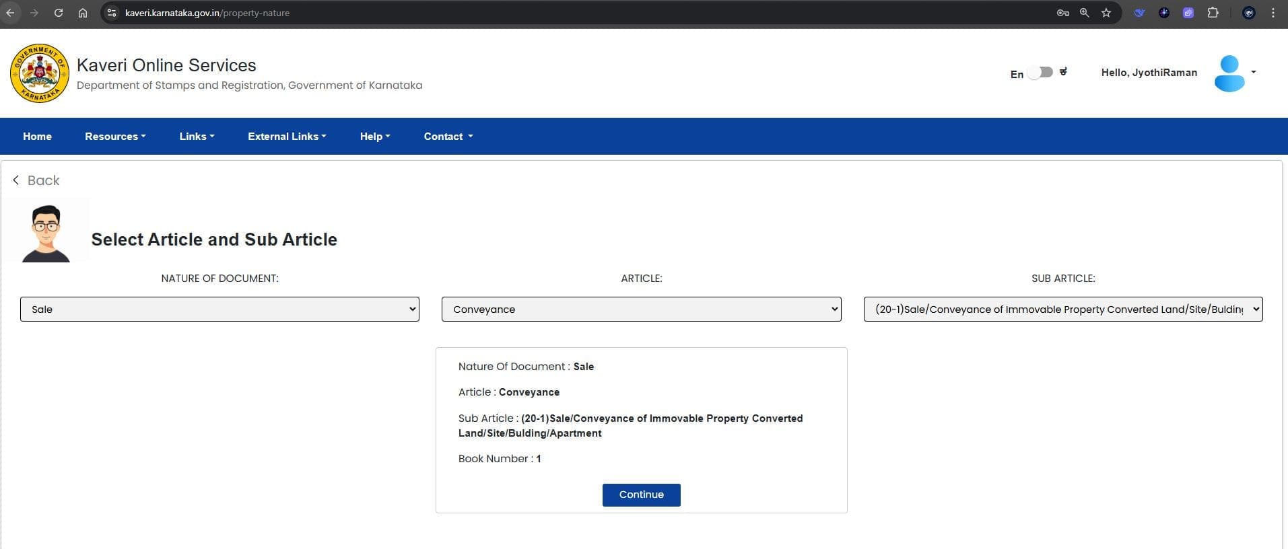Toggle language from English to Kannada

tap(1041, 72)
